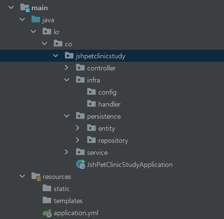Collapse the persistence package

tap(67, 116)
